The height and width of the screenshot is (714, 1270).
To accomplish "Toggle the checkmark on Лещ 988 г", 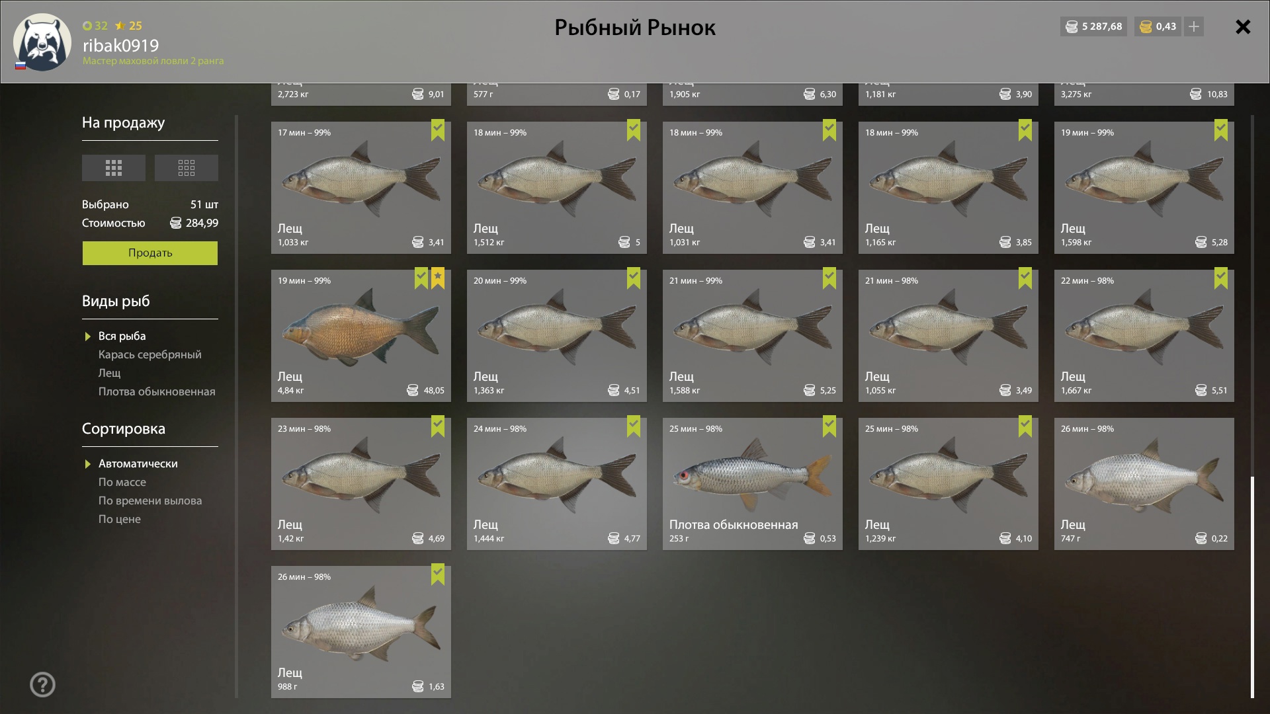I will click(438, 575).
